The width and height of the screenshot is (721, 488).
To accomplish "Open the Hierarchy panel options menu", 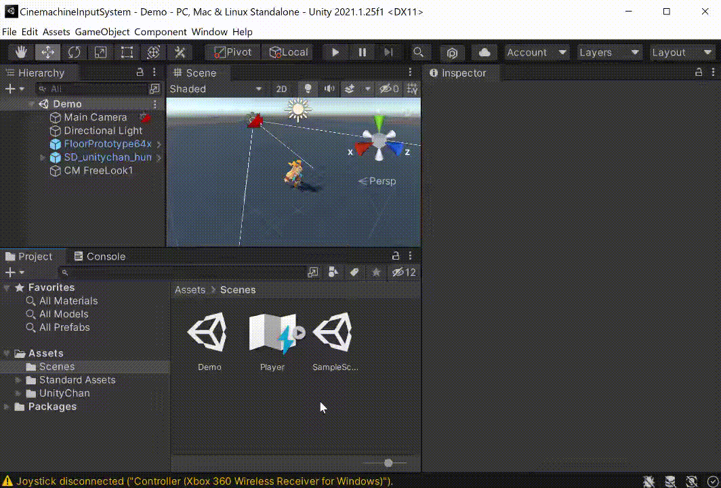I will coord(154,73).
